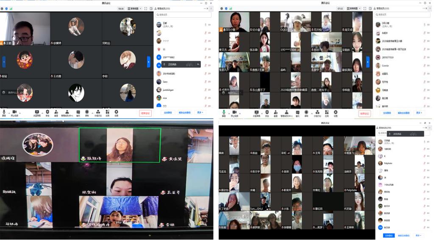Open Manage Members in the left meeting toolbar

click(67, 112)
